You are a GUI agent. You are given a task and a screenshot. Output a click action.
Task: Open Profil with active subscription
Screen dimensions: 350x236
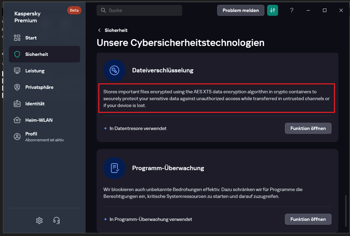pyautogui.click(x=44, y=136)
